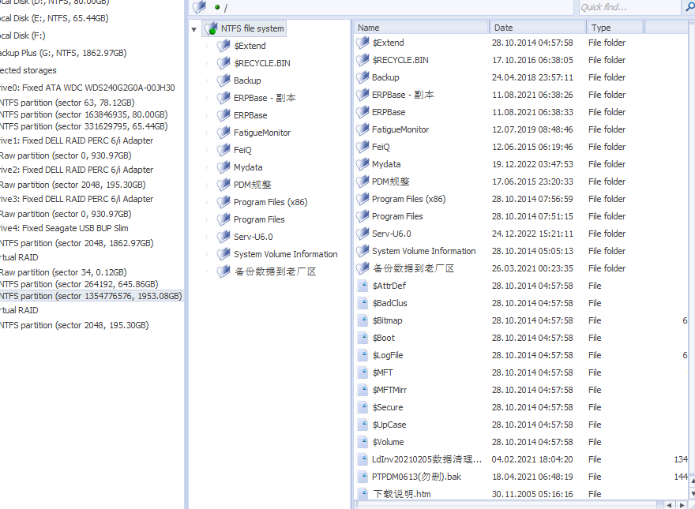Select NTFS partition sector 264192, 645.86GB
This screenshot has width=695, height=509.
[79, 284]
